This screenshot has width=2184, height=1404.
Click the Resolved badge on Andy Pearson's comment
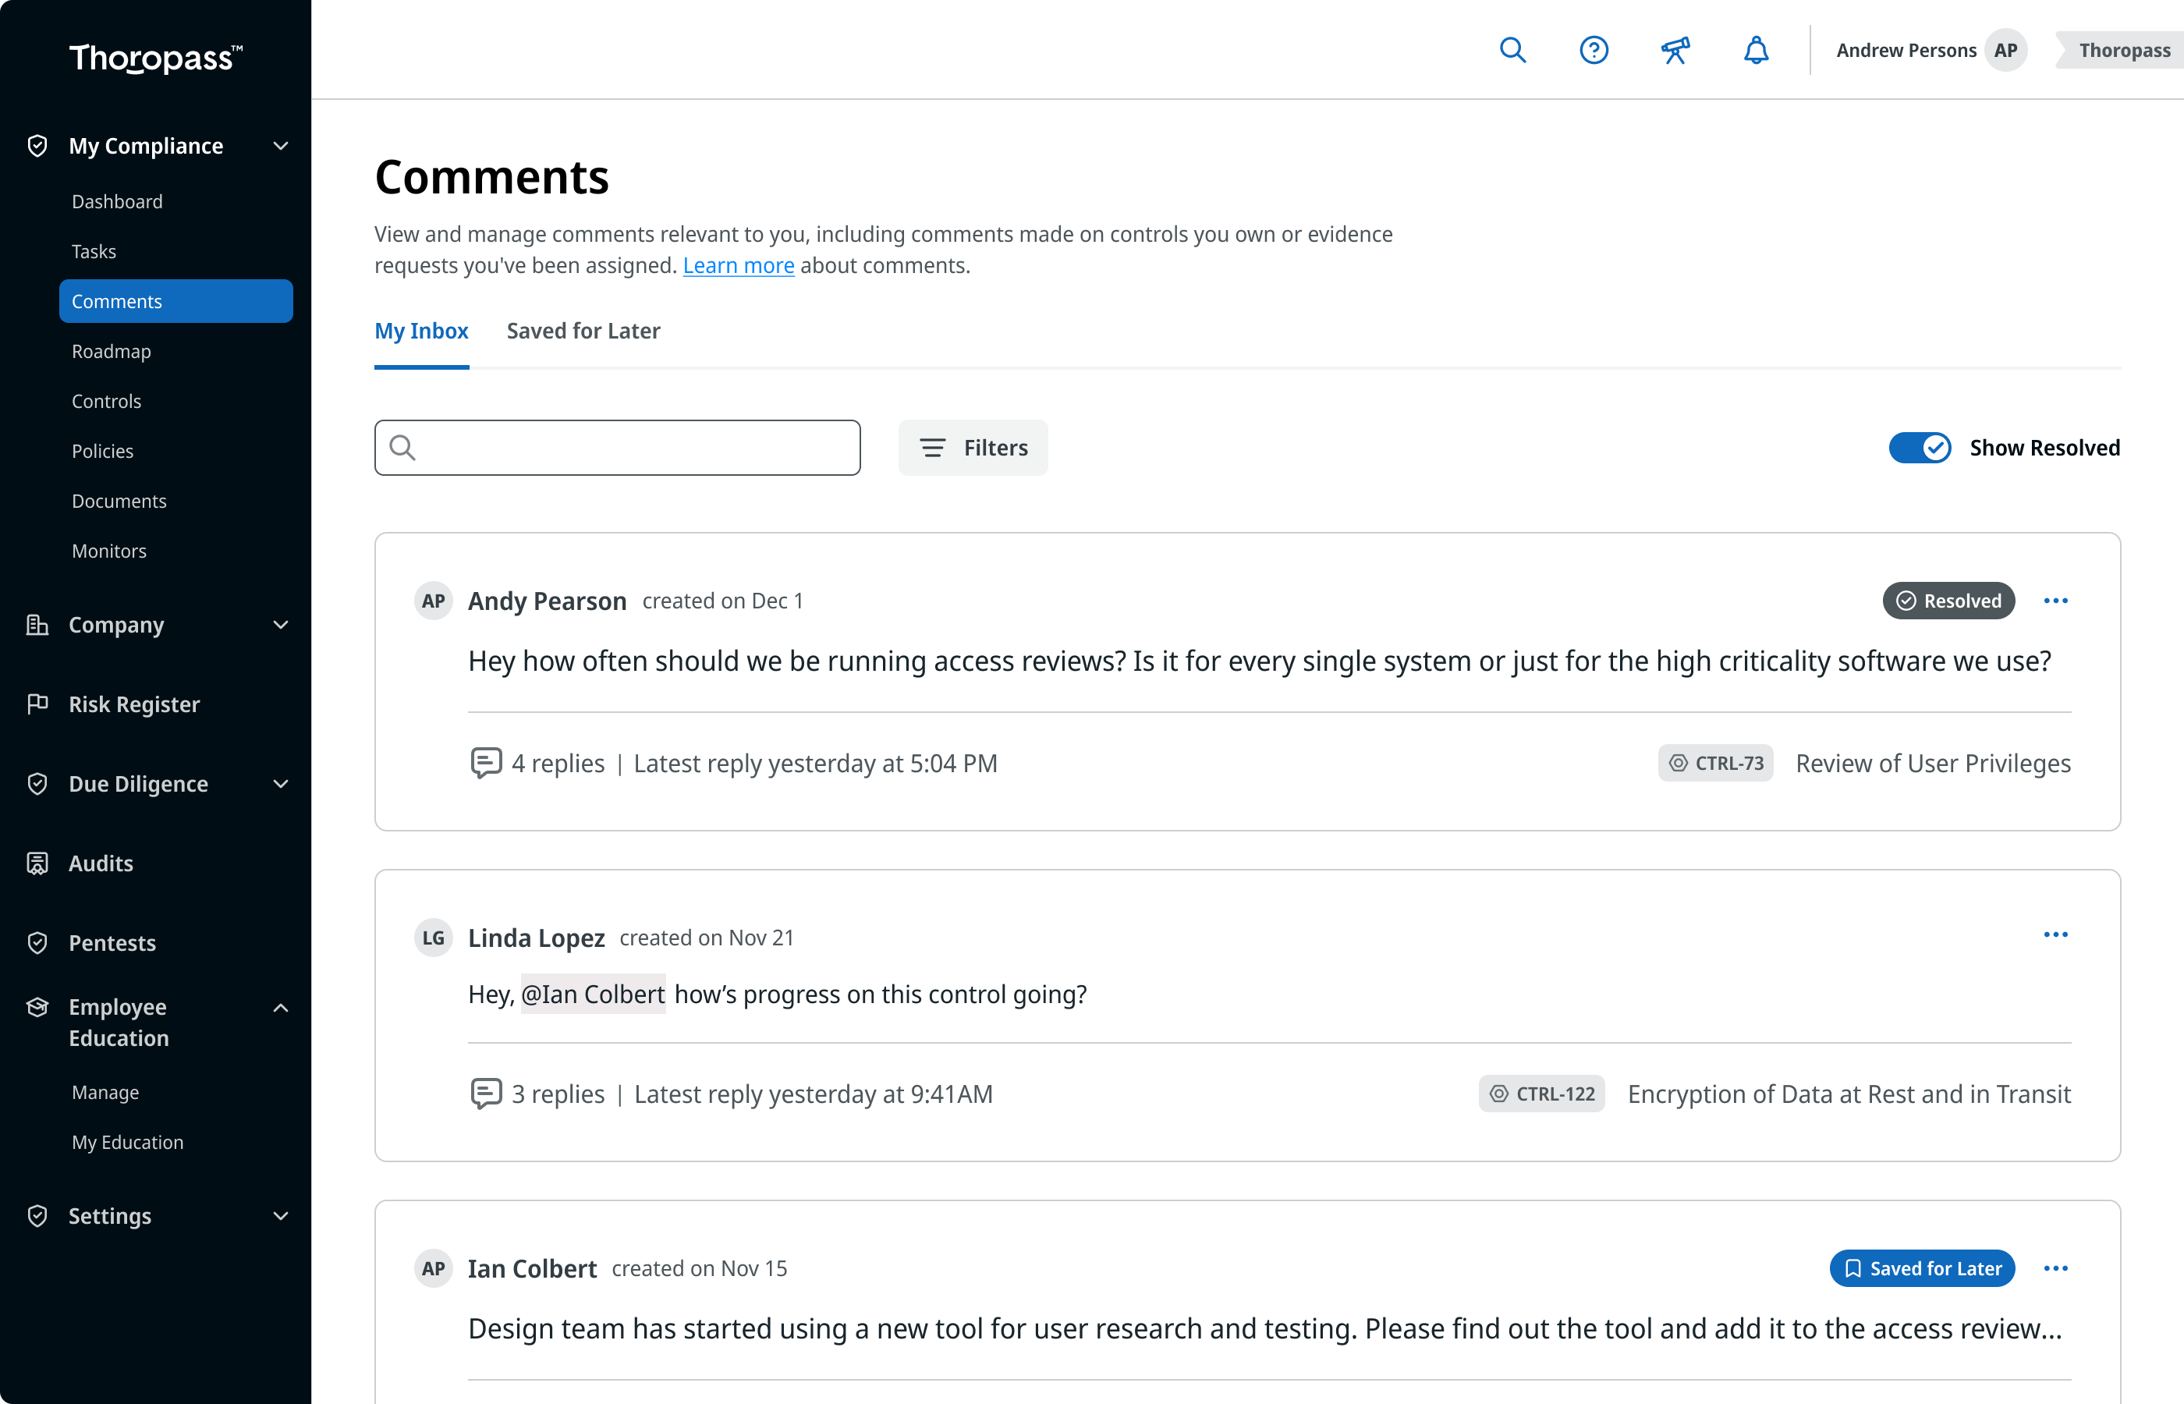tap(1948, 601)
